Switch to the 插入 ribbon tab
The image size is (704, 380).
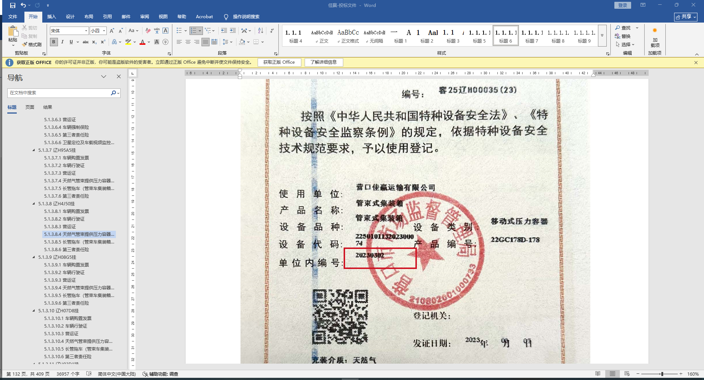pos(52,17)
